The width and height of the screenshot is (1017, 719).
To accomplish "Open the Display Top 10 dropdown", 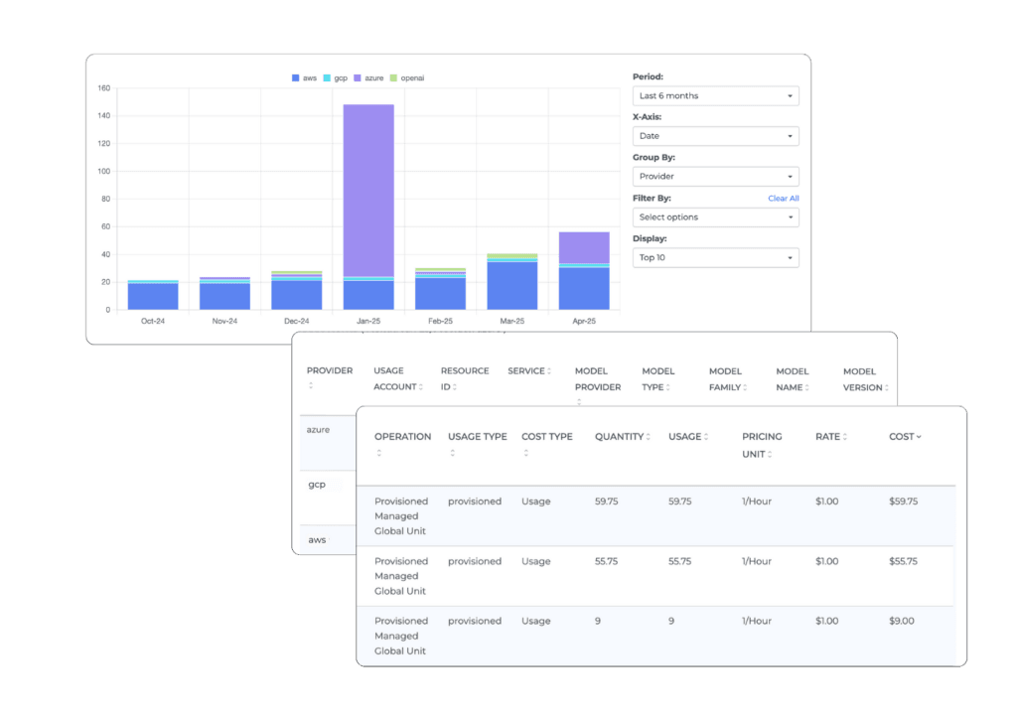I will coord(715,258).
